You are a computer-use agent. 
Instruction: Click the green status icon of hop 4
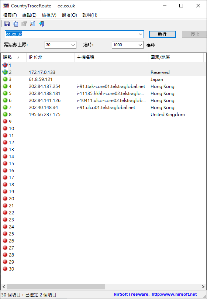coord(5,86)
